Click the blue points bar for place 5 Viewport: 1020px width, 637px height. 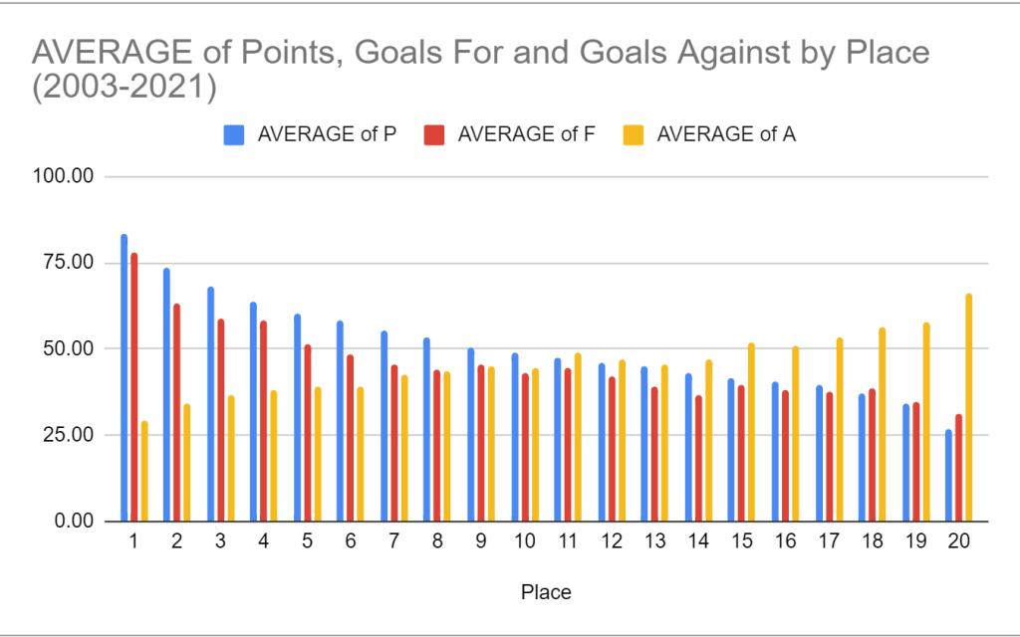pos(298,418)
